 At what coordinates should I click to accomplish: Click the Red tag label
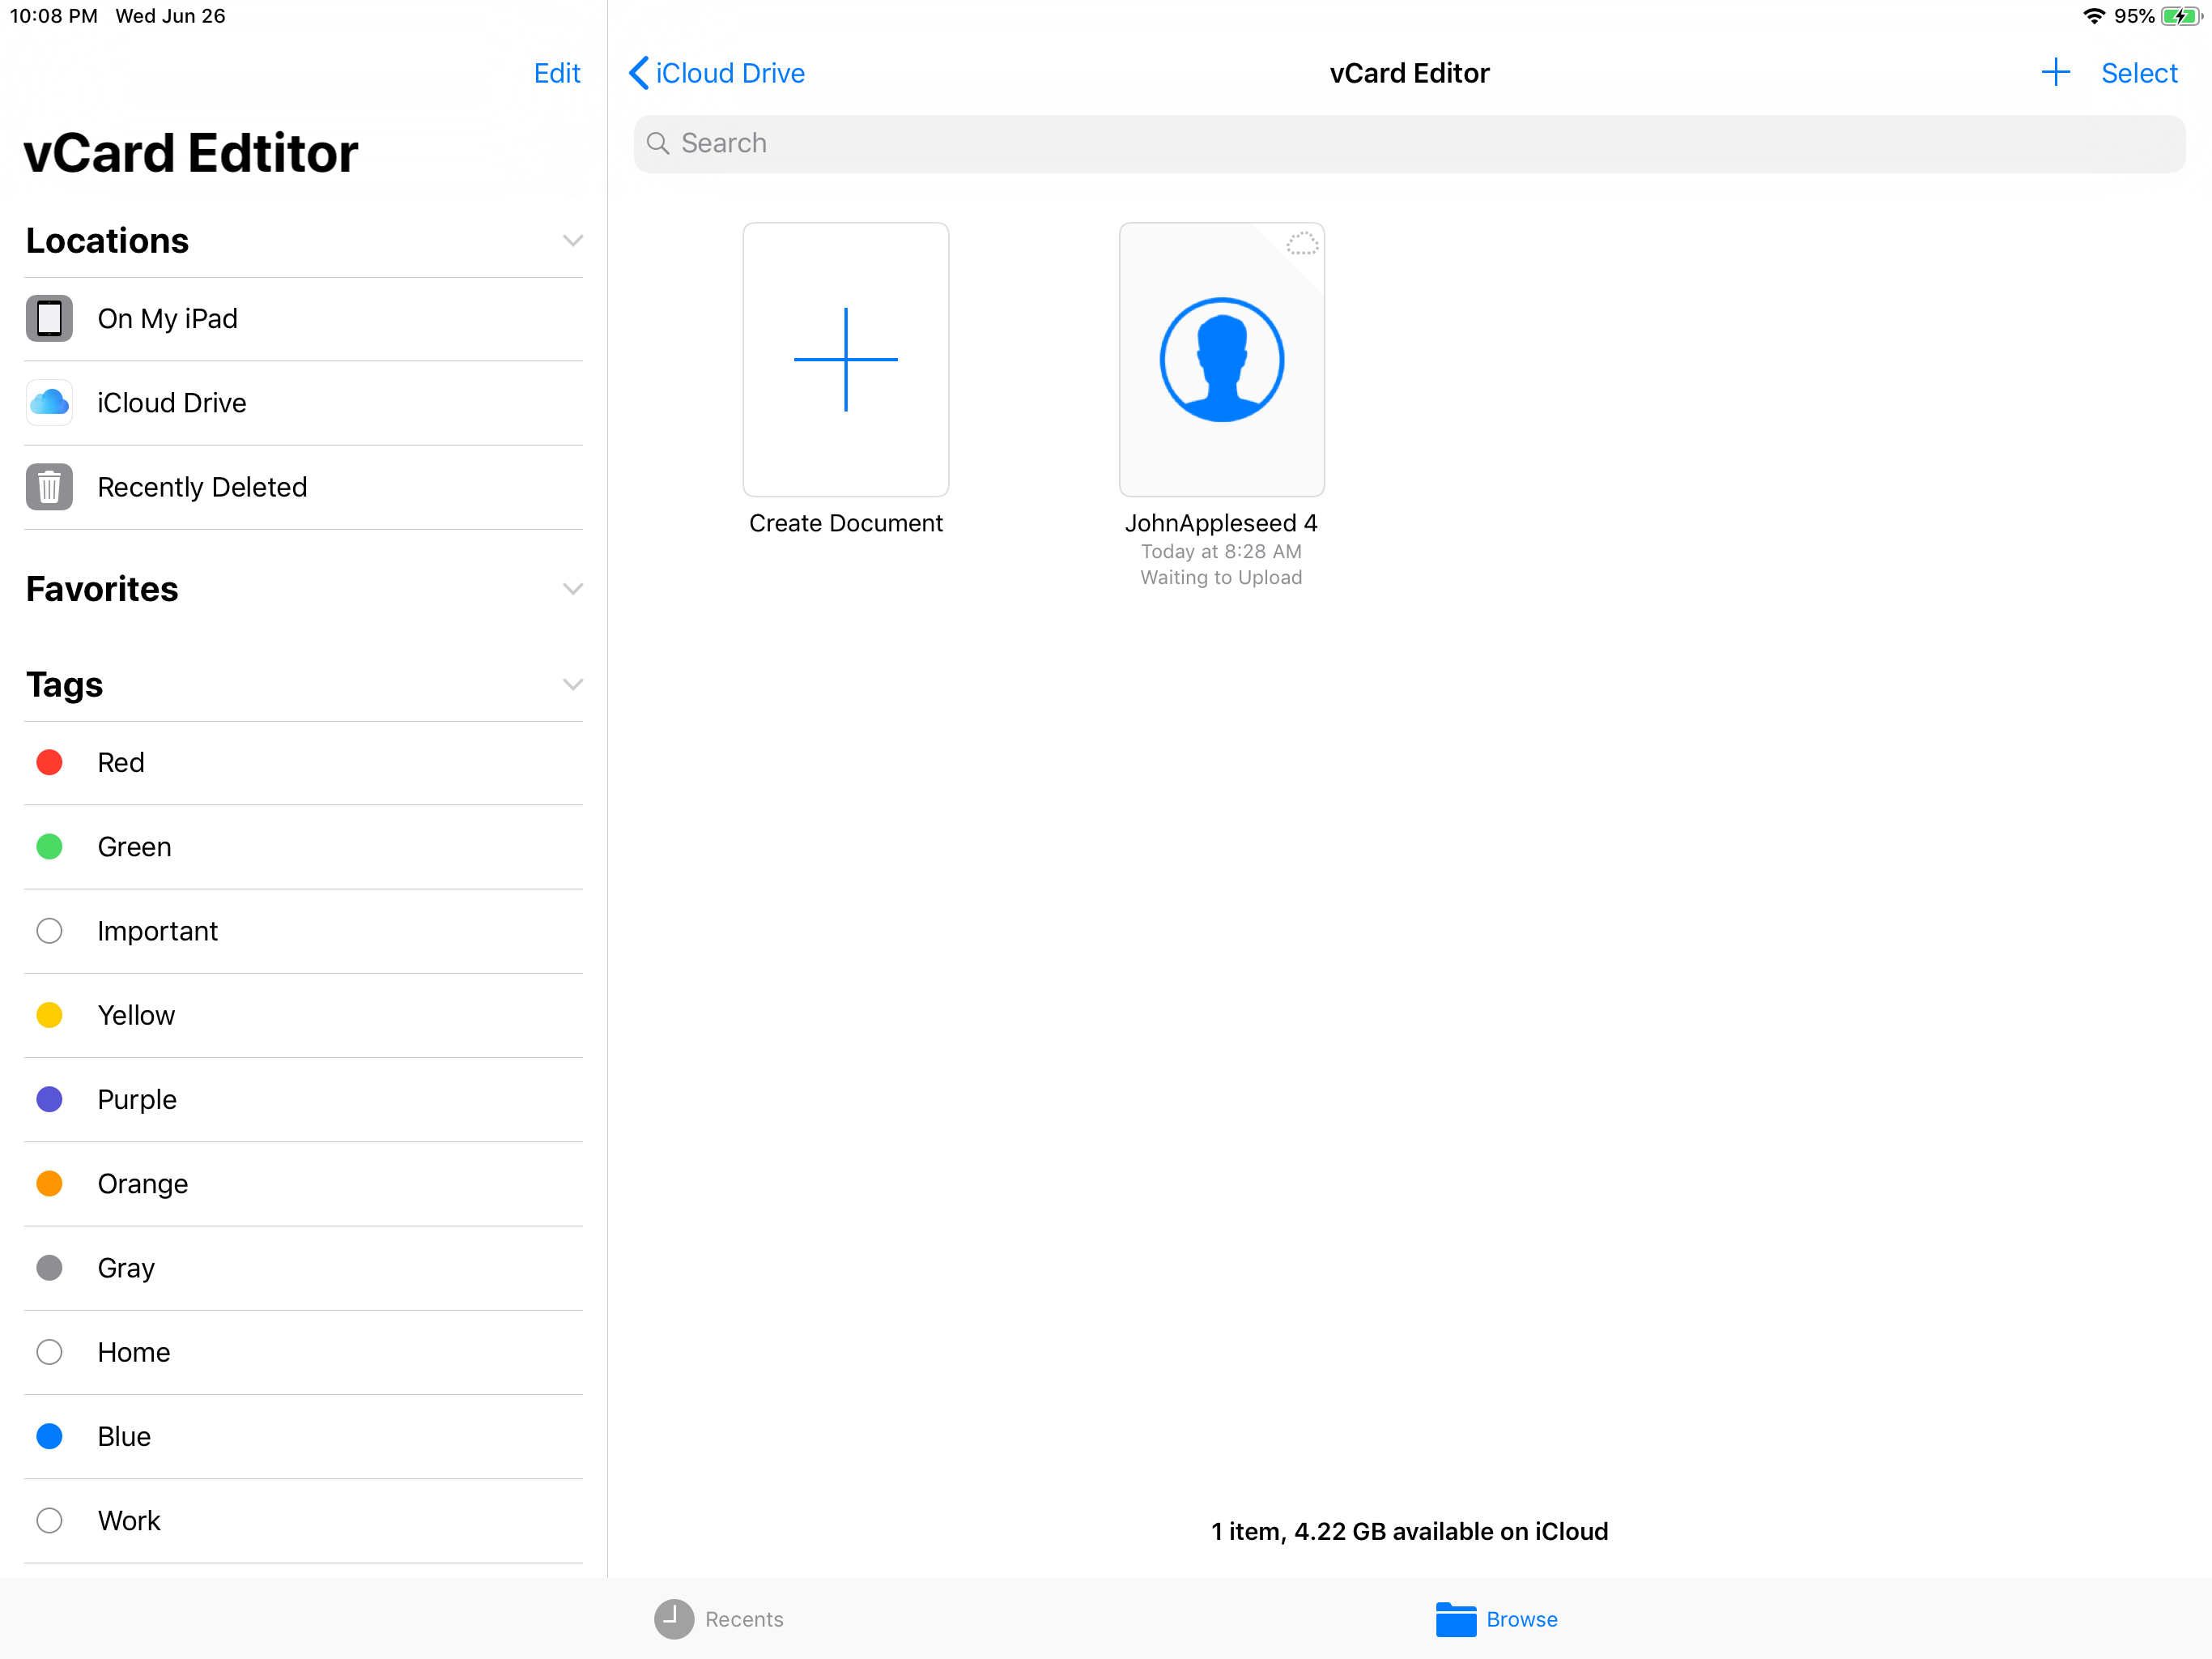click(x=121, y=762)
